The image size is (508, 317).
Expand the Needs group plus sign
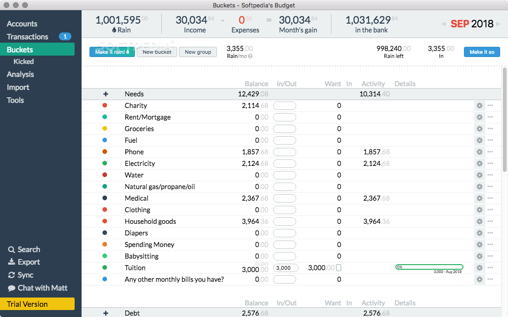coord(106,94)
